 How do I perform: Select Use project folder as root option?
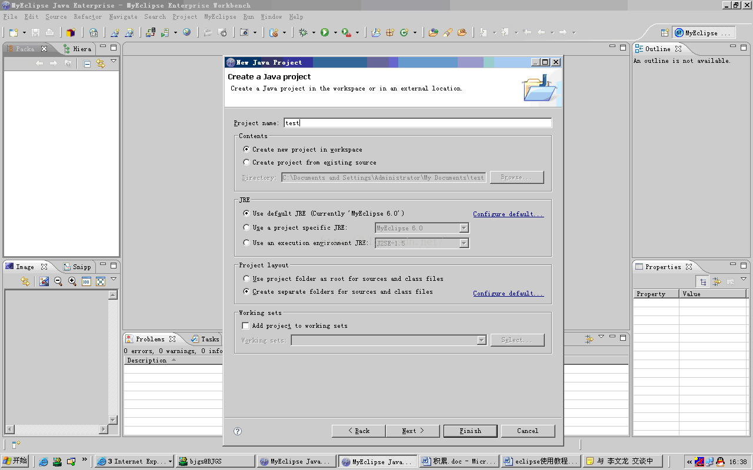[x=344, y=278]
